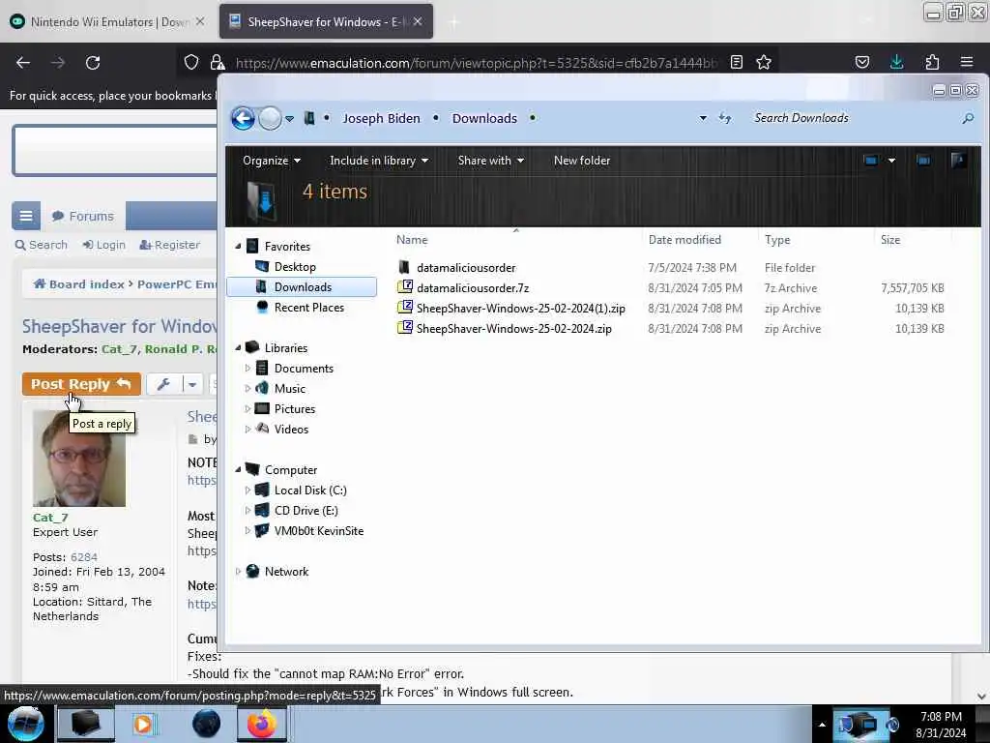
Task: Select SheepShaver-Windows-25-02-2024.zip file
Action: (x=513, y=329)
